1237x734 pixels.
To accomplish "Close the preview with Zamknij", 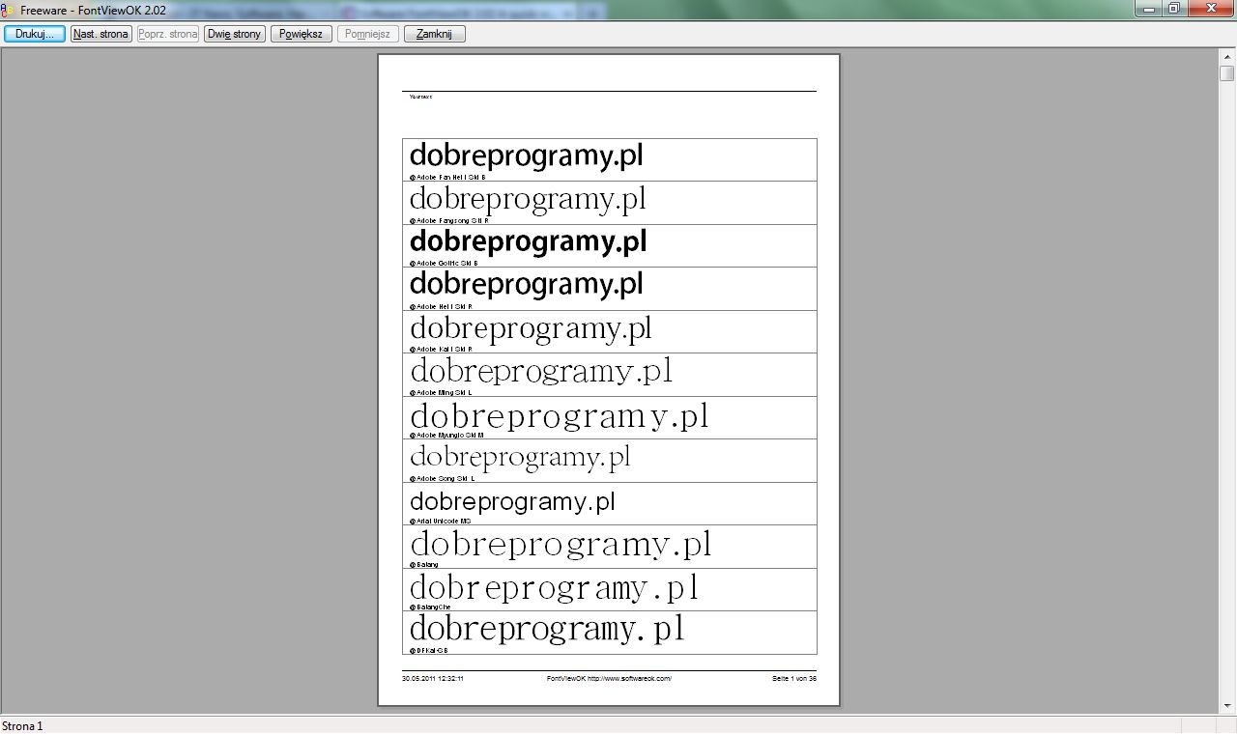I will (x=435, y=34).
